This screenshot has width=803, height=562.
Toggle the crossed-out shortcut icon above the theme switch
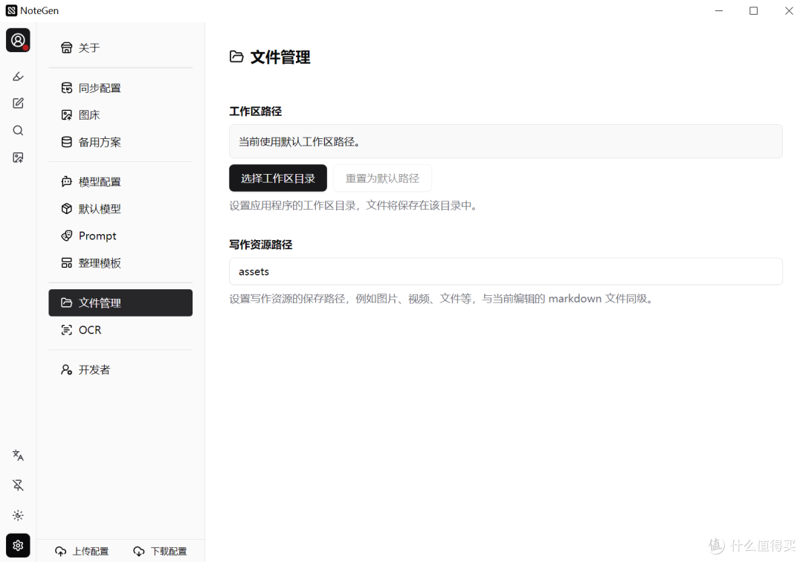[18, 485]
